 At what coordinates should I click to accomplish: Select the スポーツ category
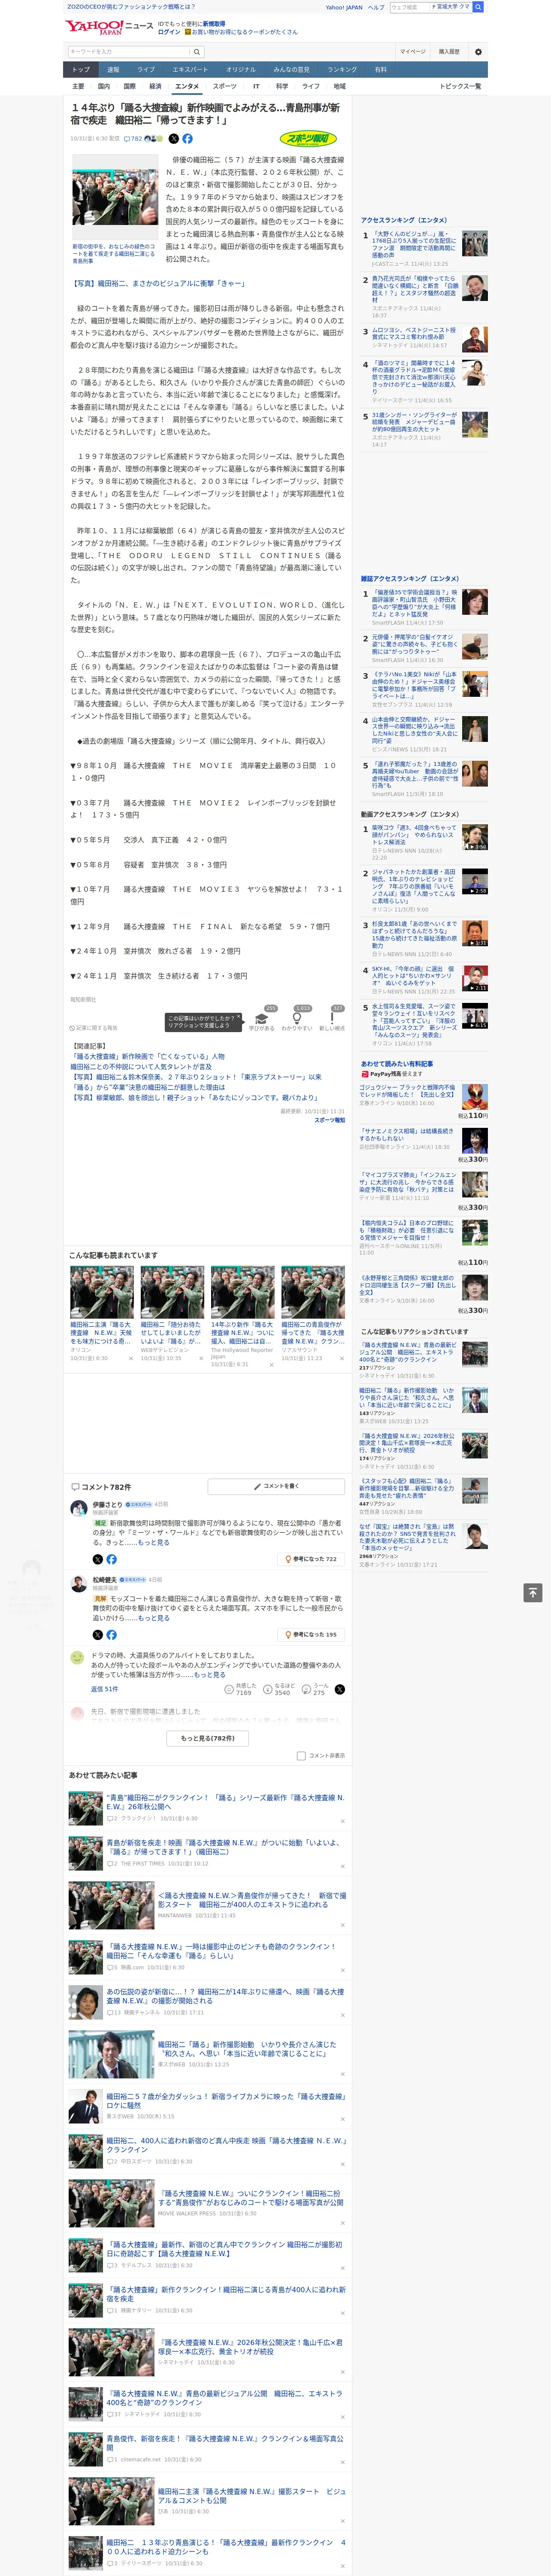[225, 86]
